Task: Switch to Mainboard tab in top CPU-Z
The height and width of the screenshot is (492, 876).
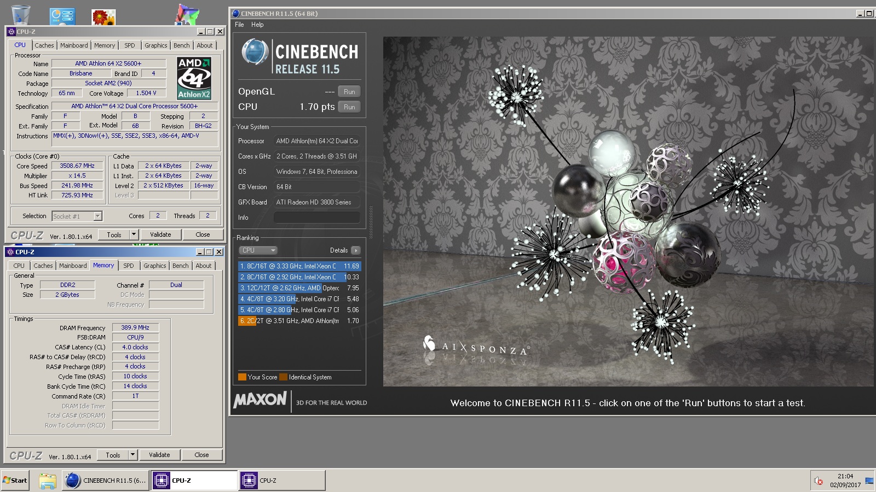Action: pos(74,45)
